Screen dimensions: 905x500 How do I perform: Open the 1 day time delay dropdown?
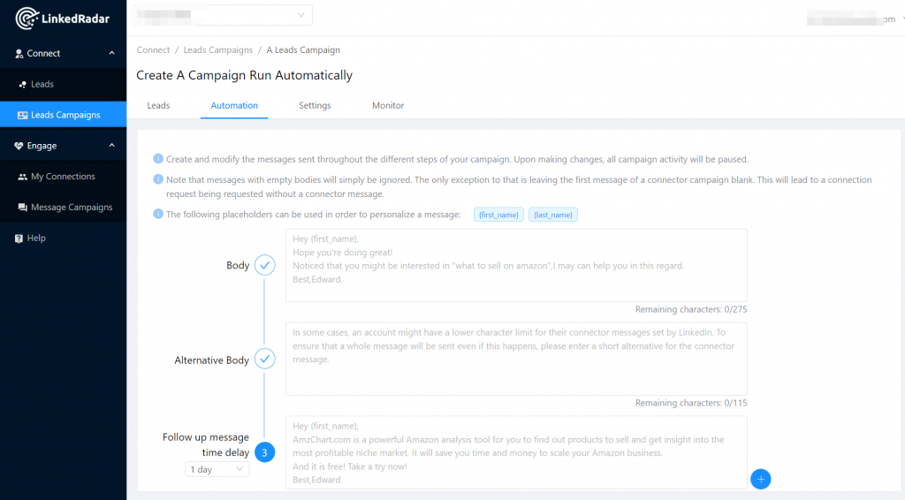(x=217, y=470)
